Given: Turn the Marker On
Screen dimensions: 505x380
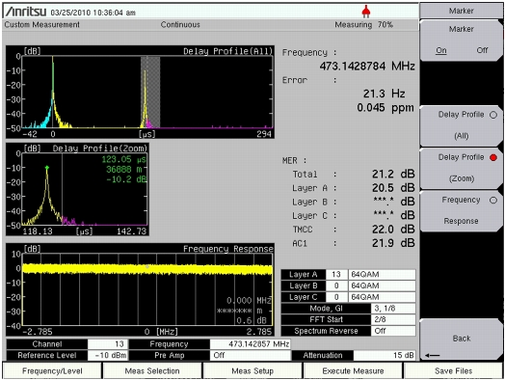Looking at the screenshot, I should (x=441, y=50).
